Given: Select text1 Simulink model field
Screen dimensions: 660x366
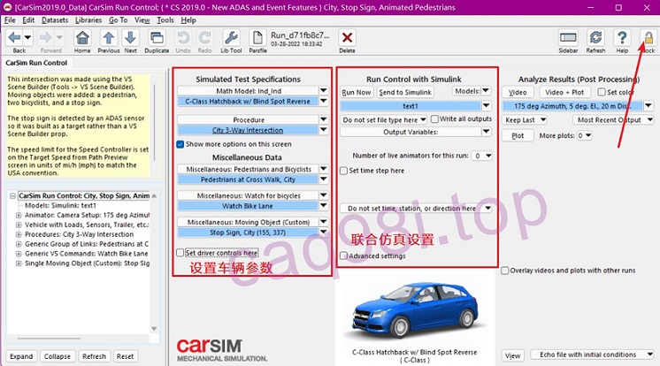Looking at the screenshot, I should tap(411, 106).
